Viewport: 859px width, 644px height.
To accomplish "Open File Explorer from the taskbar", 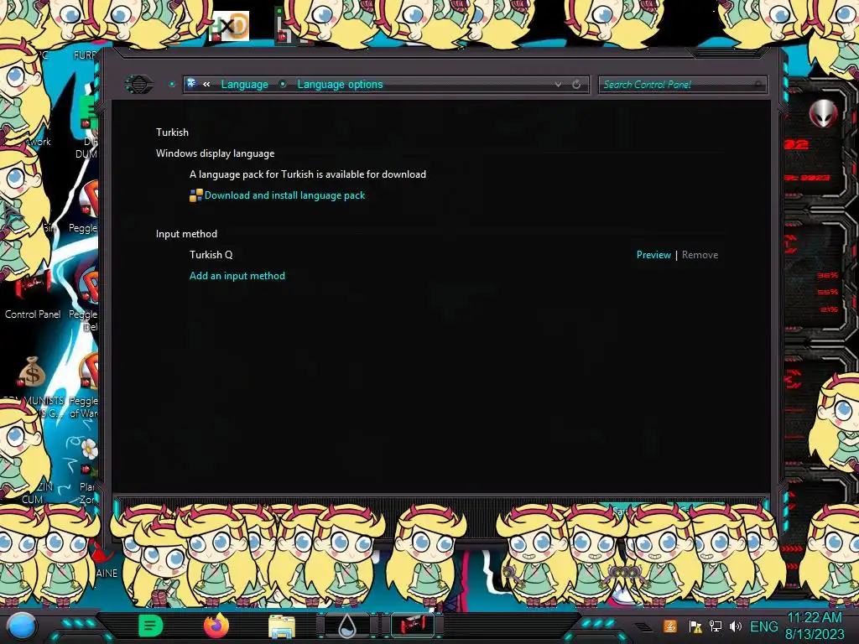I will 282,626.
